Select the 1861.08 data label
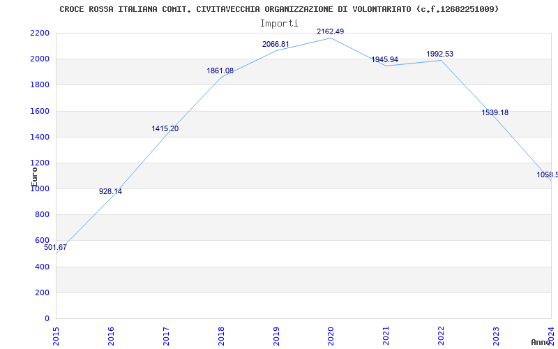The image size is (558, 349). (220, 70)
